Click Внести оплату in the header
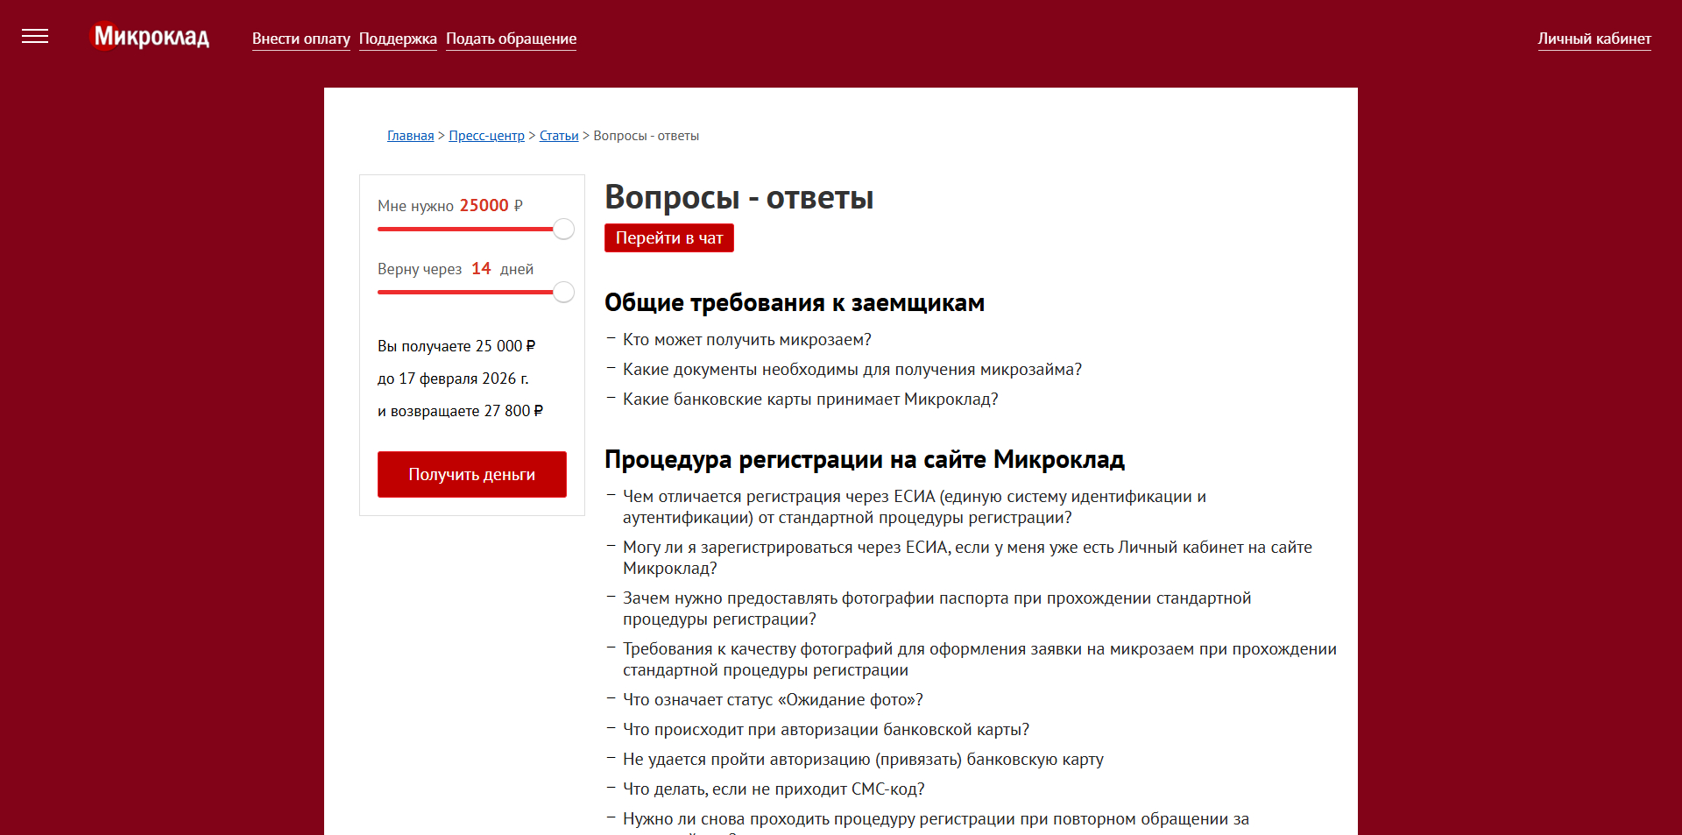This screenshot has width=1682, height=835. [300, 39]
